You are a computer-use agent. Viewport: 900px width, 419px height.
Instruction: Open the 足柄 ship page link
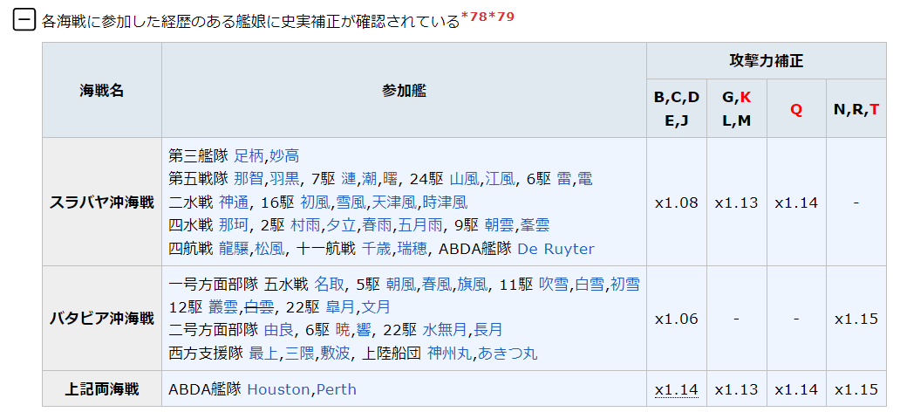(x=249, y=156)
